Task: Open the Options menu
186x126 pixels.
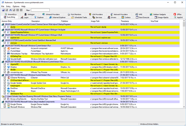Action: coord(16,6)
